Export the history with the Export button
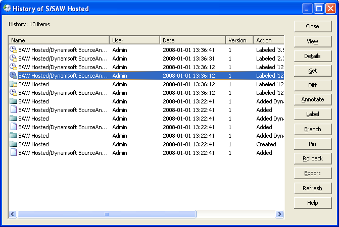This screenshot has height=227, width=339. (312, 173)
